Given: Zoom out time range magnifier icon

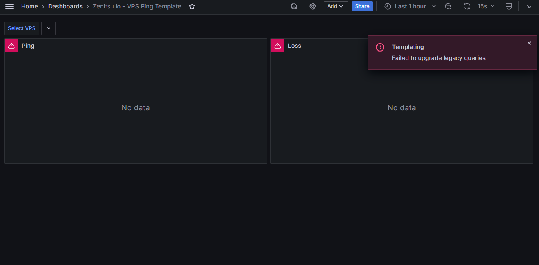Looking at the screenshot, I should [448, 6].
